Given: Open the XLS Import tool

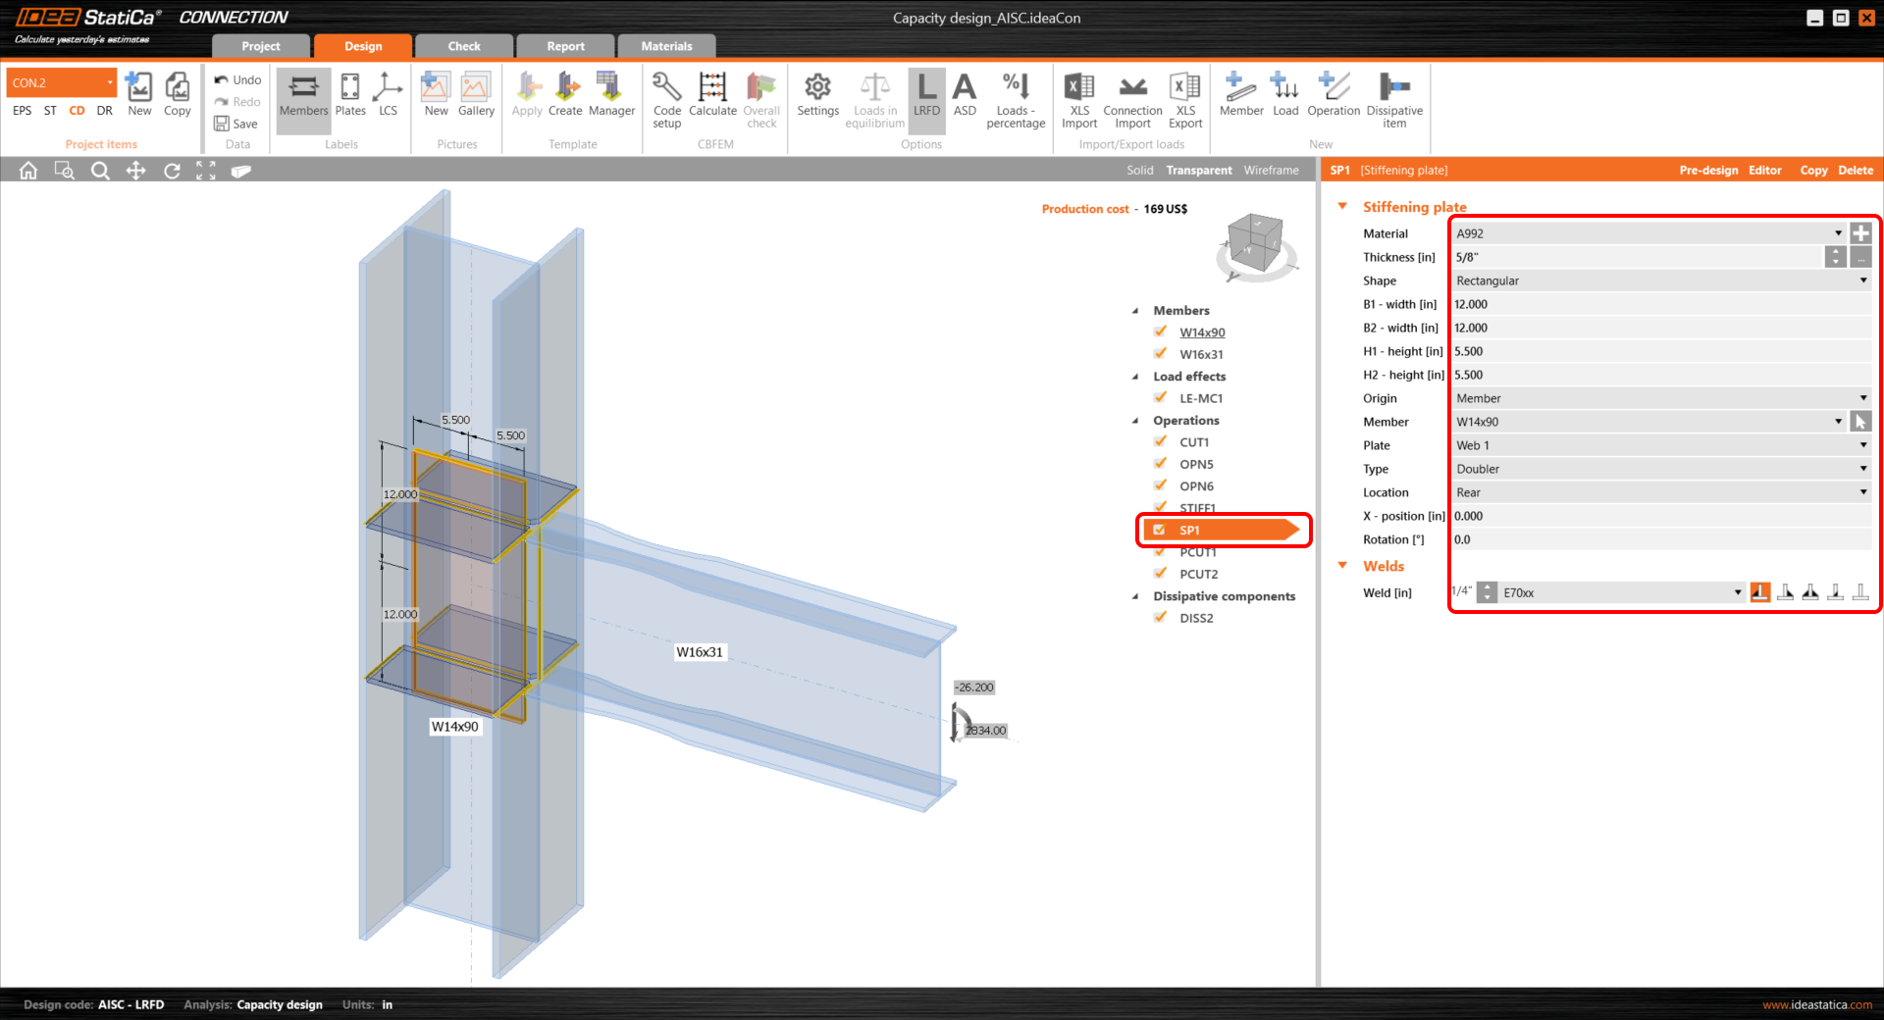Looking at the screenshot, I should [x=1078, y=97].
